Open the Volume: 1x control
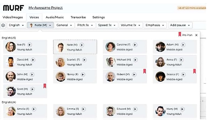The width and height of the screenshot is (207, 127). pos(131,25)
